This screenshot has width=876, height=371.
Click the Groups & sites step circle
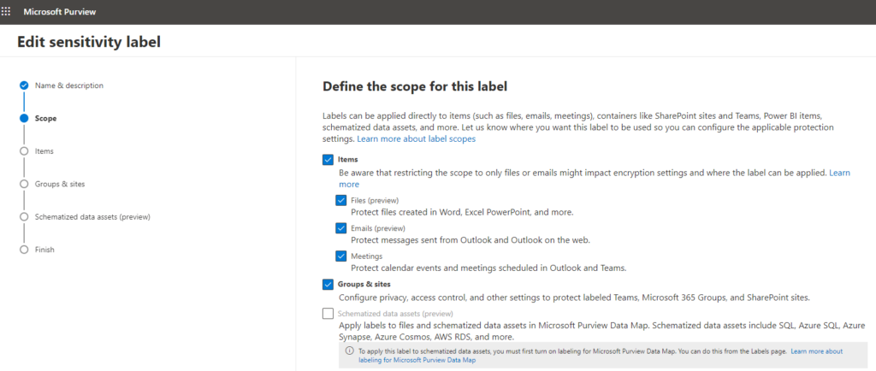click(23, 184)
